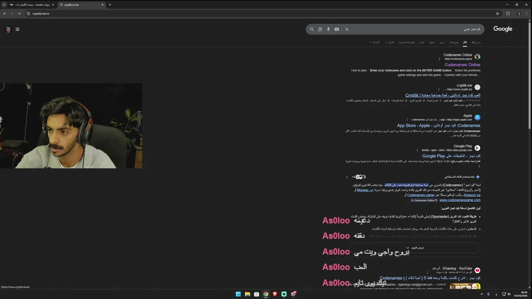
Task: Open options menu for Codenames Online result
Action: [439, 59]
